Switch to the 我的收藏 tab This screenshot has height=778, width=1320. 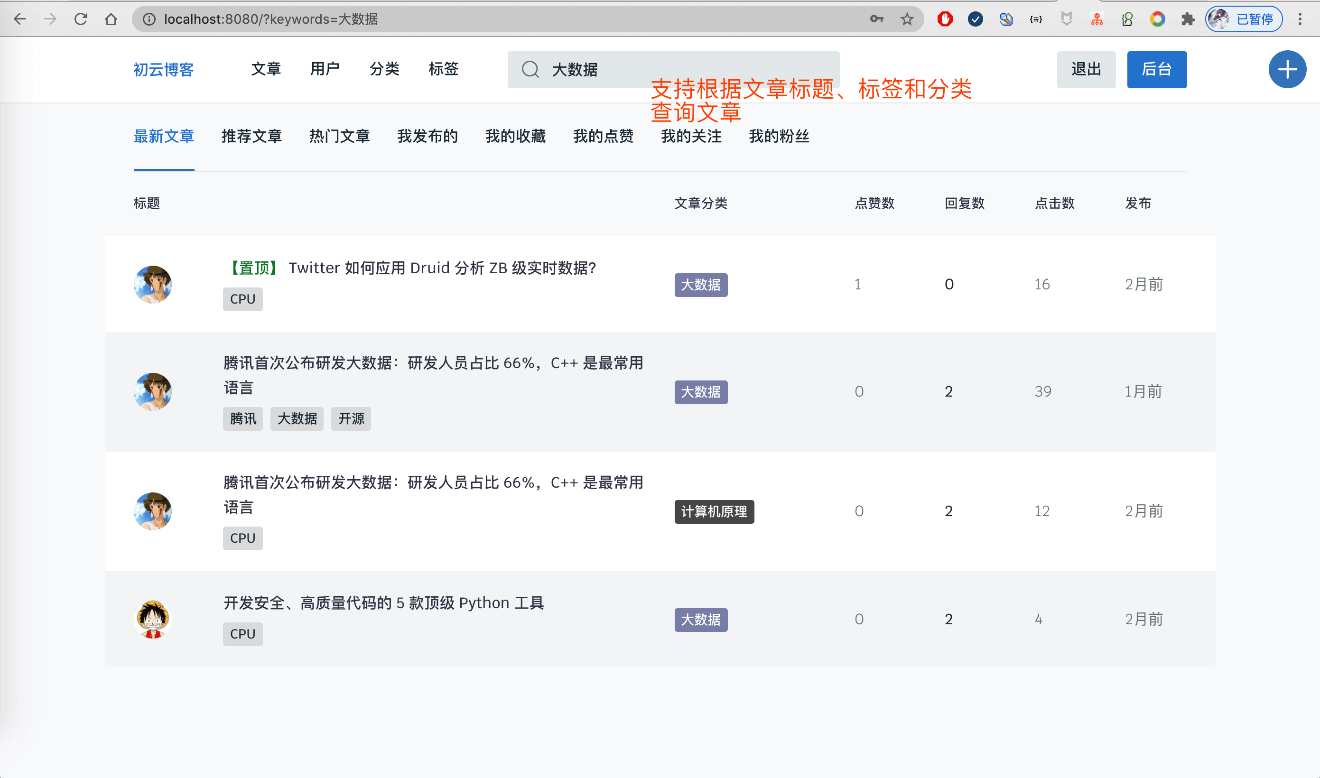(515, 136)
